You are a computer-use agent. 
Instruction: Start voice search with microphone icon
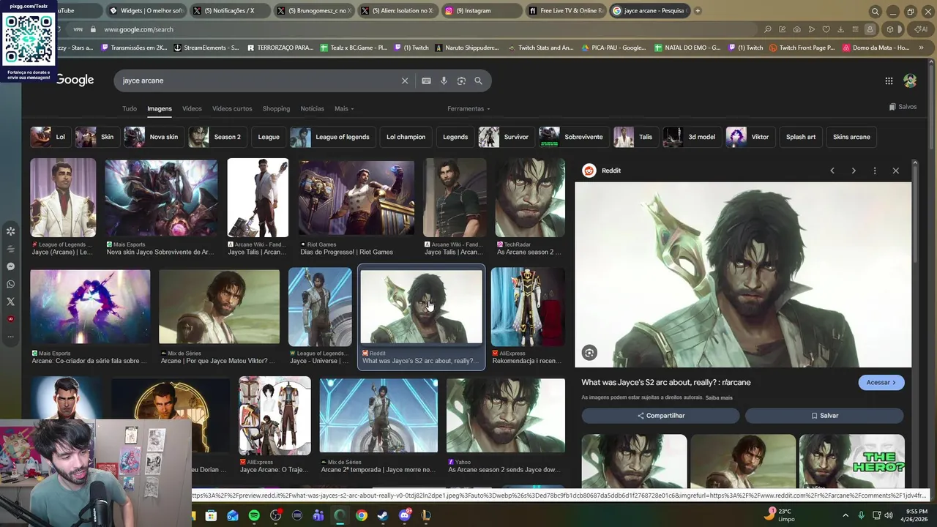tap(444, 81)
